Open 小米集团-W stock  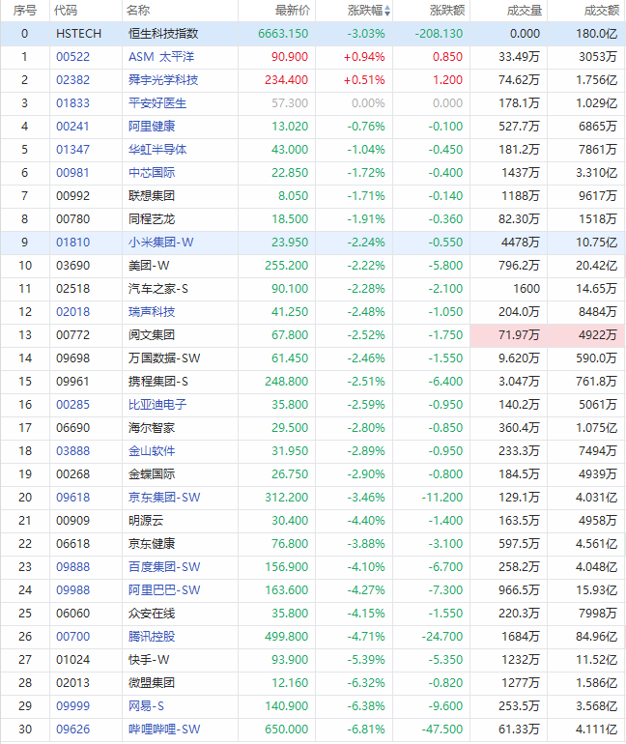point(160,243)
